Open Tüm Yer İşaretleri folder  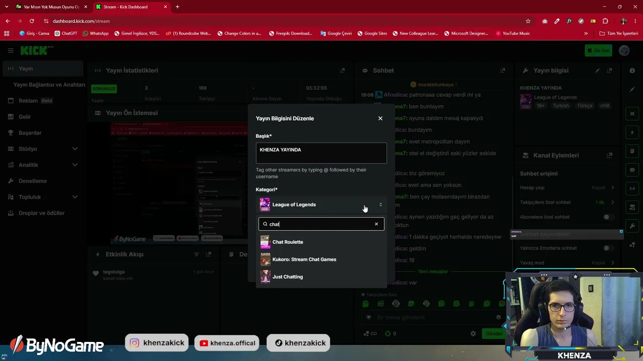pyautogui.click(x=618, y=34)
